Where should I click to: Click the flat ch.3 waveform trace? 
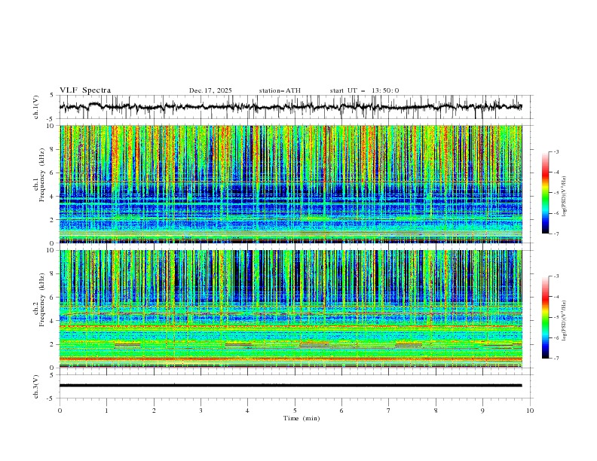[x=294, y=385]
